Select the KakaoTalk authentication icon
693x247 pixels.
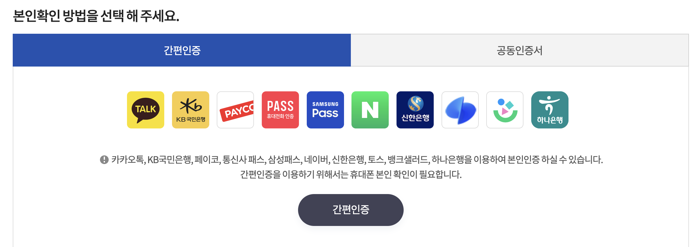(x=146, y=110)
